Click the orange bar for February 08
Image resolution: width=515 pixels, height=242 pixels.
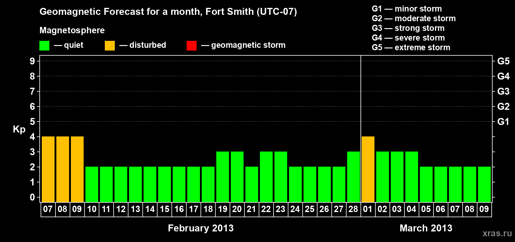(63, 169)
